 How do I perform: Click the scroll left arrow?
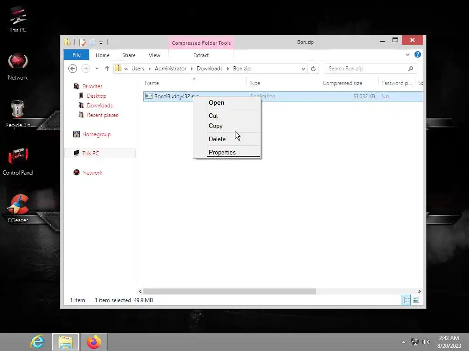140,291
